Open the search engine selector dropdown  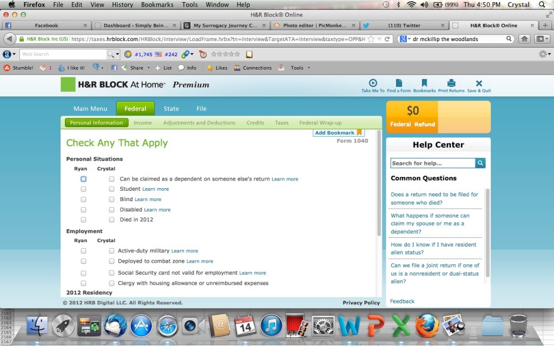pos(405,39)
